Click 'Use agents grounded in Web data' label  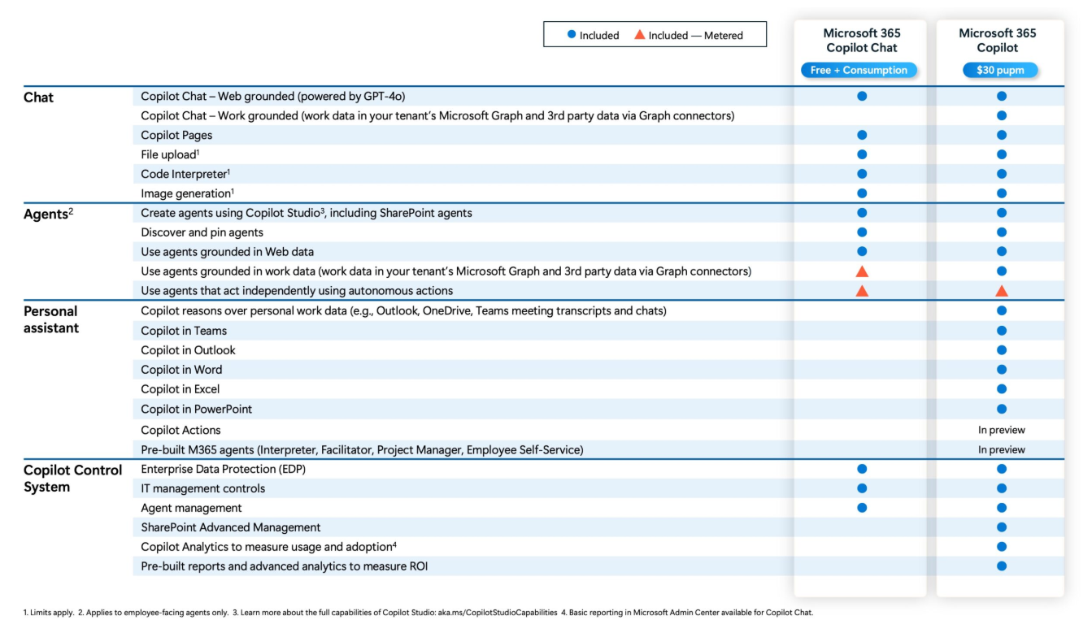coord(227,252)
